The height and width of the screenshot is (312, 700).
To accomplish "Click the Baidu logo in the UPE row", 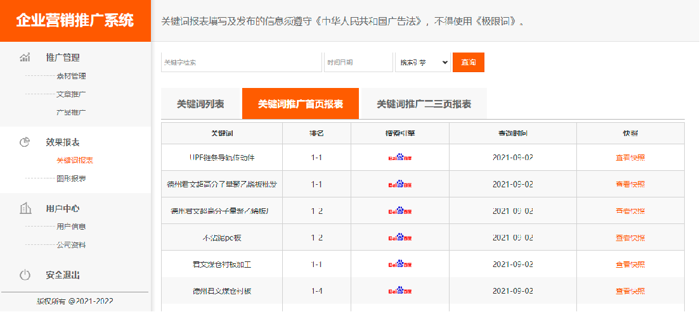I will [399, 158].
